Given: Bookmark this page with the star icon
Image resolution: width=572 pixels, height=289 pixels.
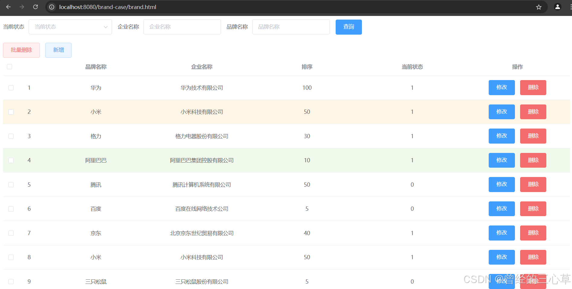Looking at the screenshot, I should click(x=539, y=7).
